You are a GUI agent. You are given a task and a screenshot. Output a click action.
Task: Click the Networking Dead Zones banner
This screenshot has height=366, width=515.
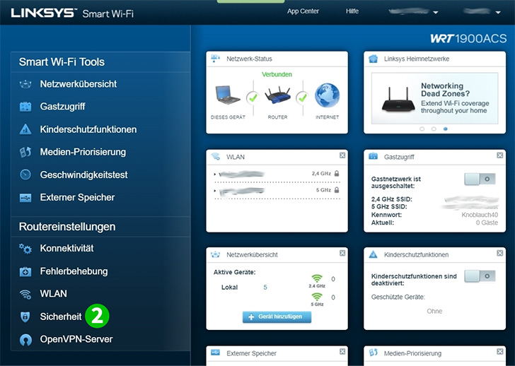[x=434, y=98]
